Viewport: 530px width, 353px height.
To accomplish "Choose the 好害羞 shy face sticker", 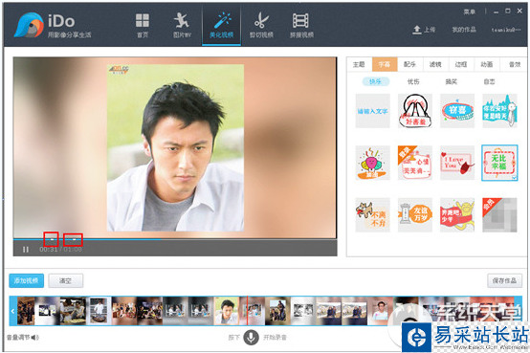I will [x=415, y=111].
